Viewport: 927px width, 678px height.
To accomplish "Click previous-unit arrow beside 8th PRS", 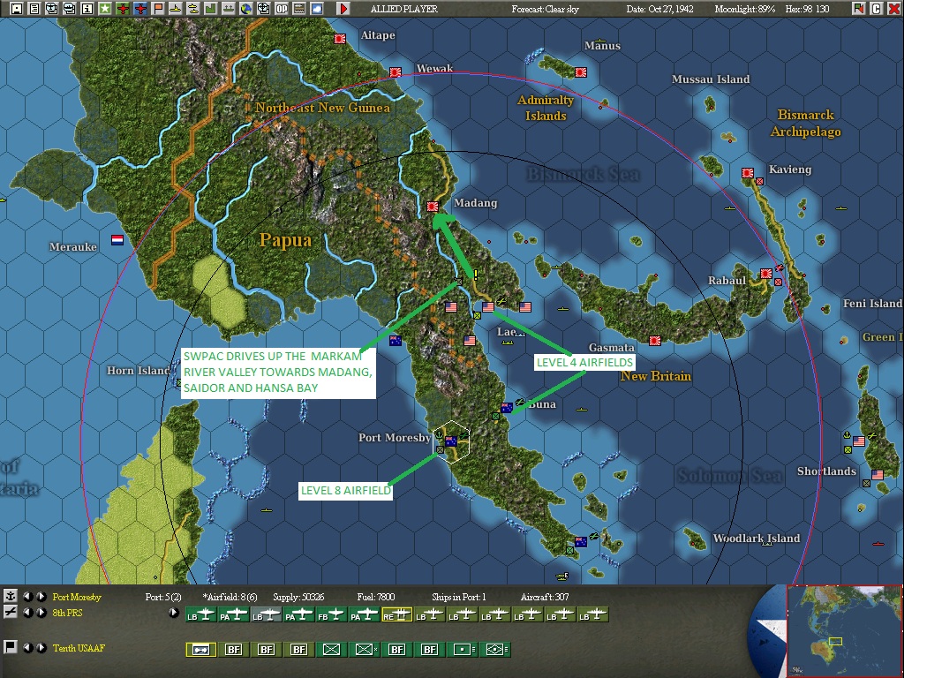I will pyautogui.click(x=27, y=613).
